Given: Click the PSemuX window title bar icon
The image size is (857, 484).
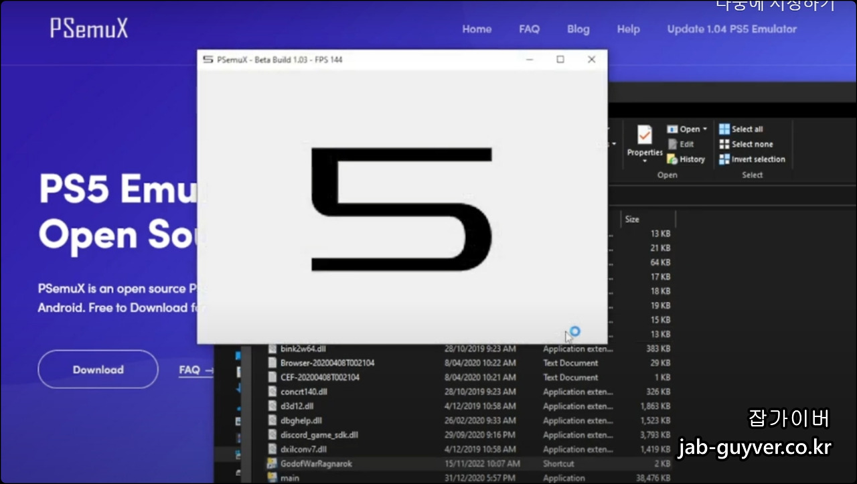Looking at the screenshot, I should coord(208,60).
